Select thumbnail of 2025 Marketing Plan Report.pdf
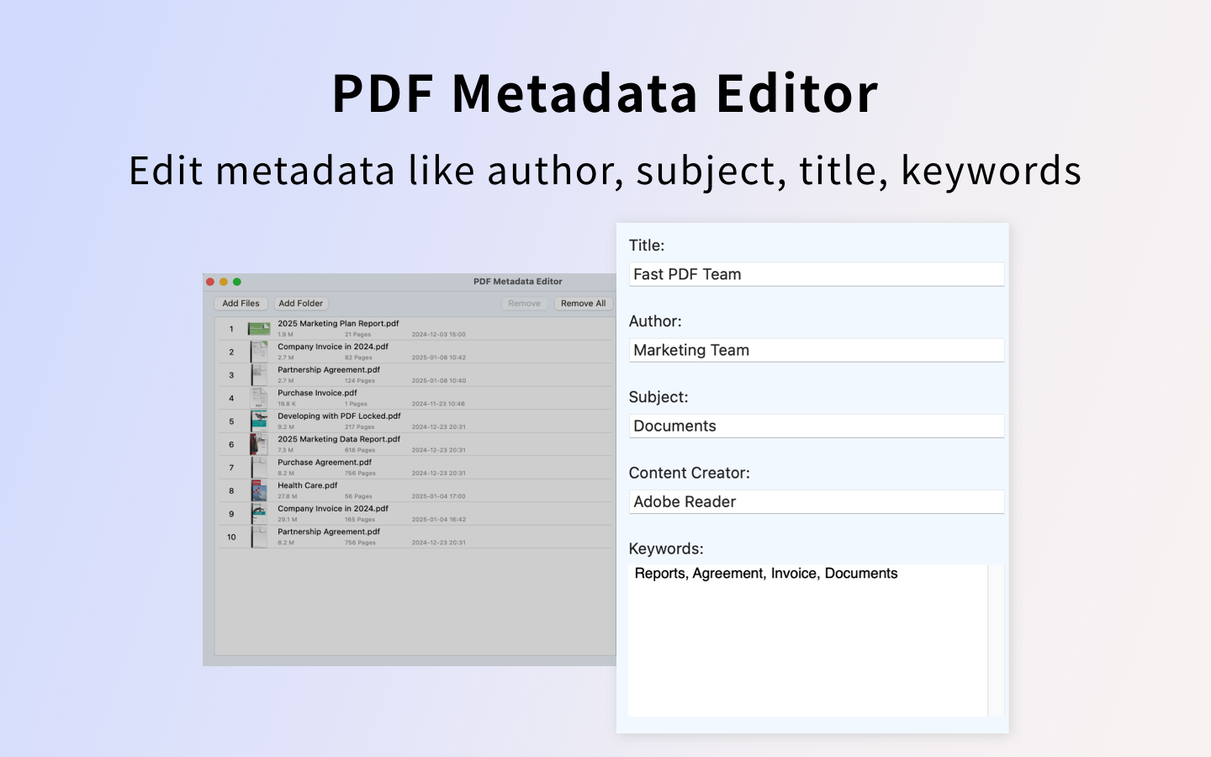The width and height of the screenshot is (1211, 757). [x=259, y=329]
